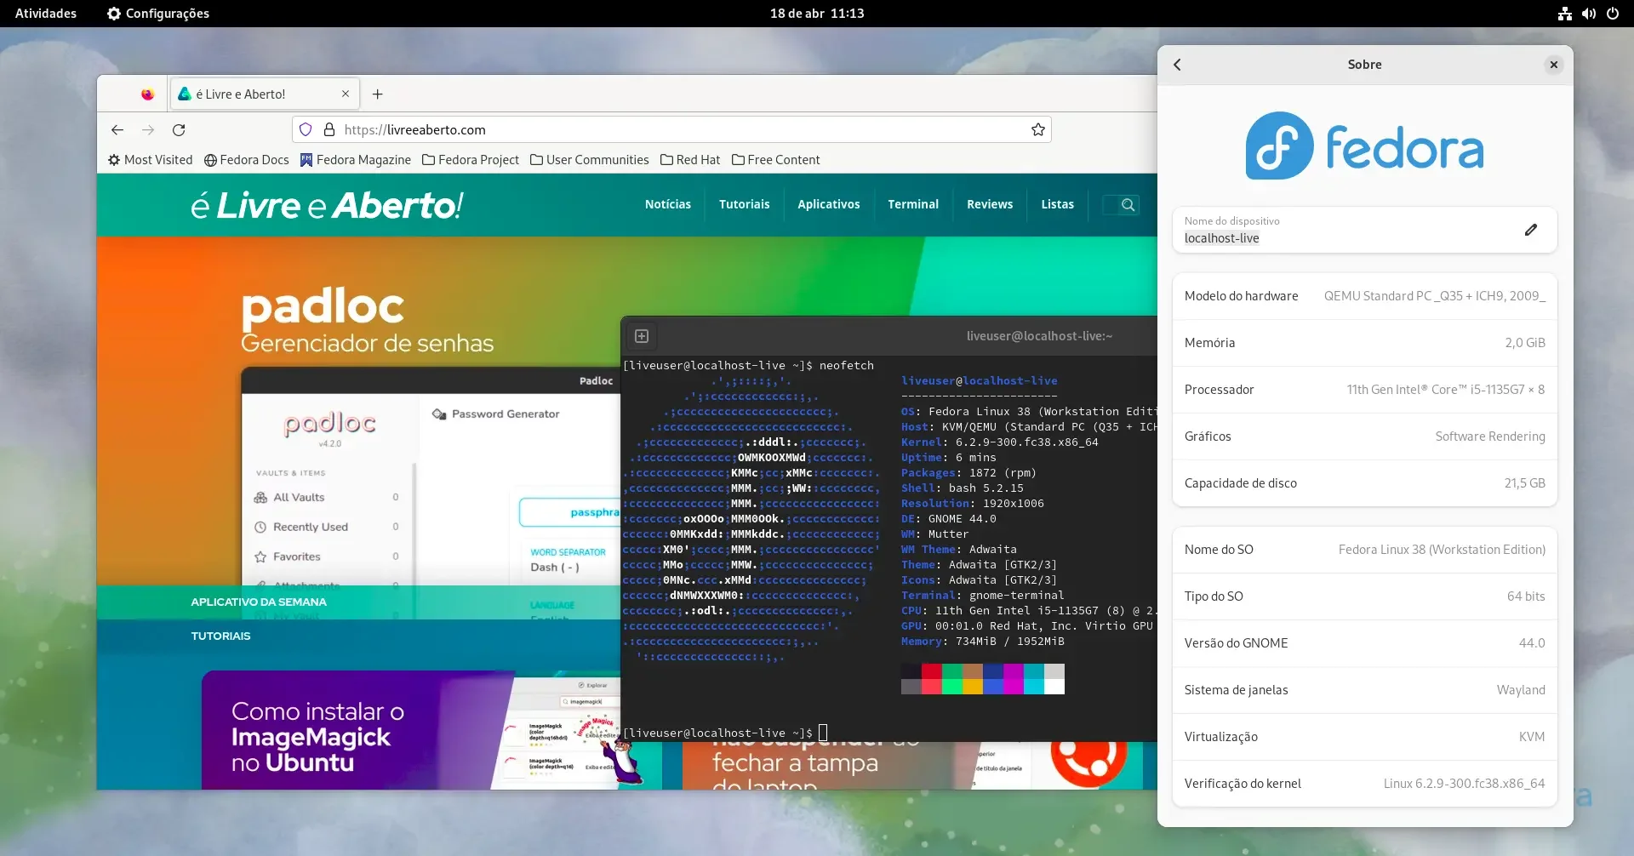
Task: Expand User Communities bookmark folder
Action: coord(589,160)
